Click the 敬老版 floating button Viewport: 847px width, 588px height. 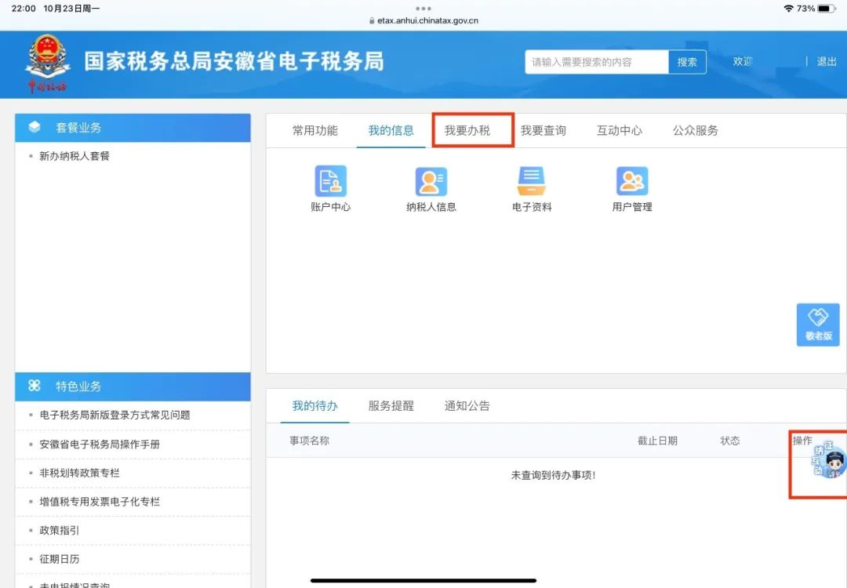[818, 325]
